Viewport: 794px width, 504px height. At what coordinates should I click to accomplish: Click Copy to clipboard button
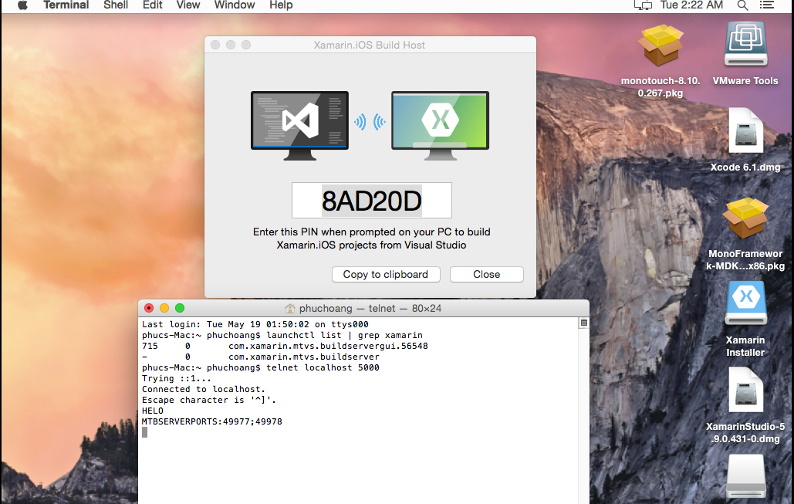[386, 274]
